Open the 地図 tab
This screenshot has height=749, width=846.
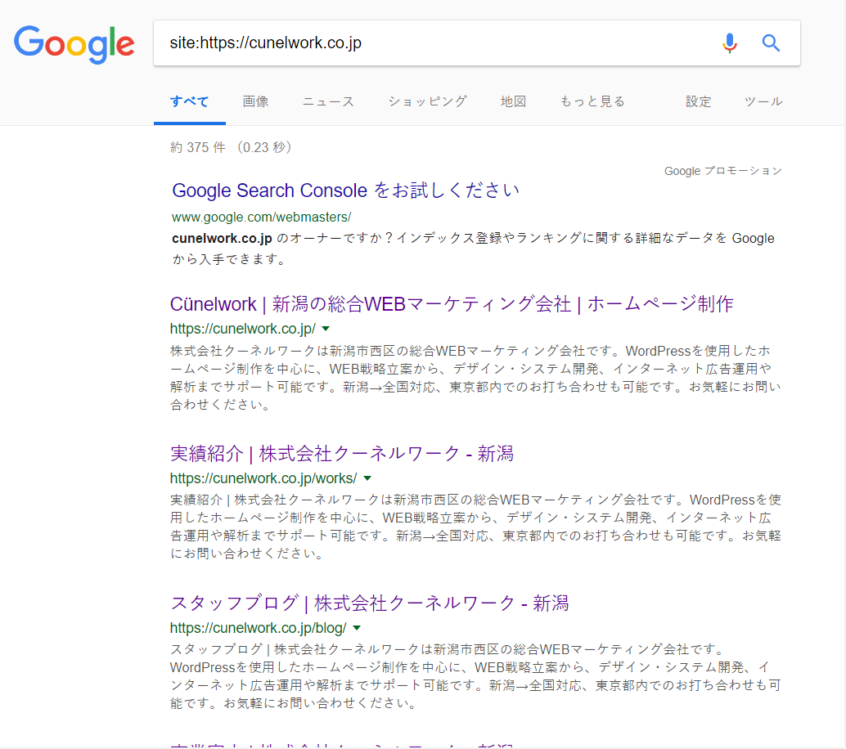point(513,101)
